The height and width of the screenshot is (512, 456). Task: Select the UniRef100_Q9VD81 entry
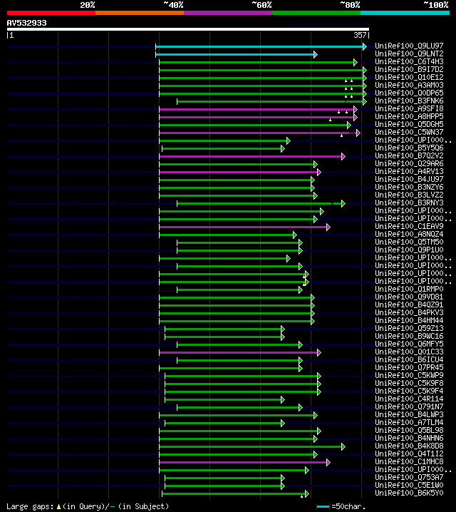tap(409, 297)
